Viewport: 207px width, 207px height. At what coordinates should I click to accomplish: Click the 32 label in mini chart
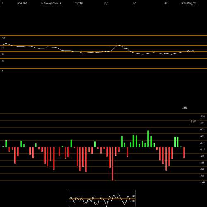(134, 196)
